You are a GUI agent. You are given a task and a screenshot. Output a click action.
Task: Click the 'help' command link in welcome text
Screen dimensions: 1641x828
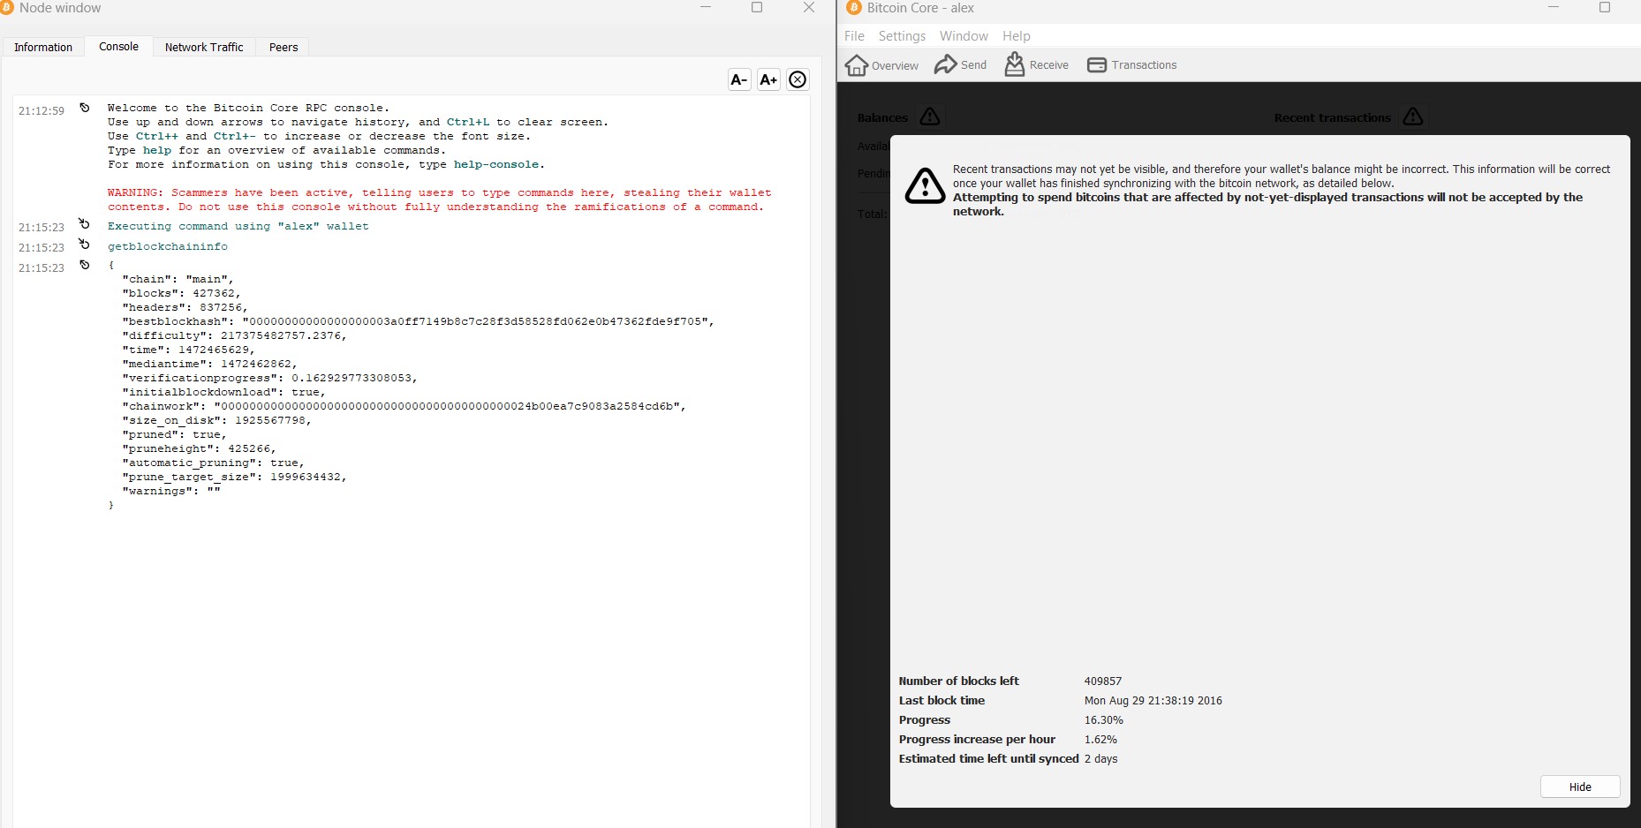[x=157, y=150]
